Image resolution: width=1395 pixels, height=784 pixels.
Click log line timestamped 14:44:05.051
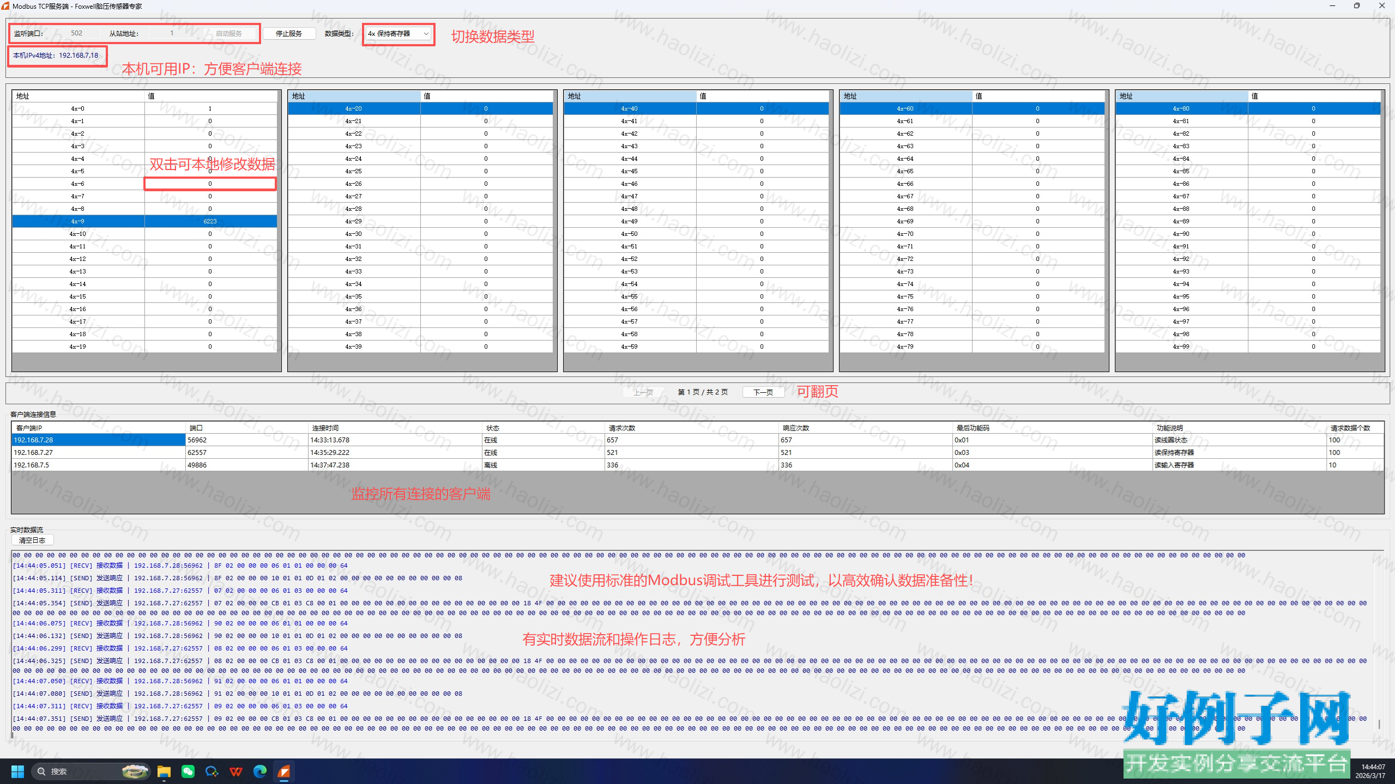click(180, 566)
